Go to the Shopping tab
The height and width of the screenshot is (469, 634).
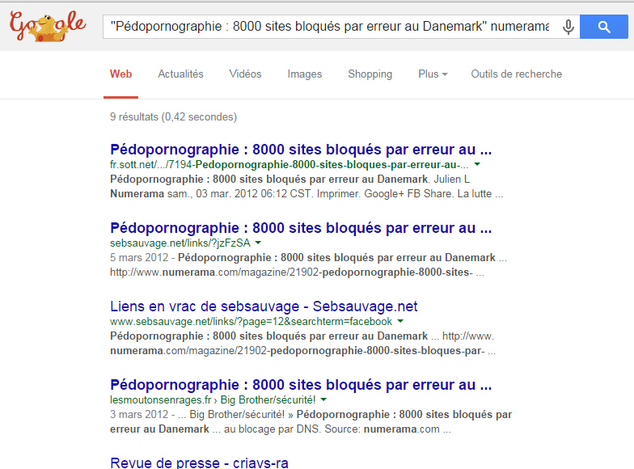[x=370, y=74]
